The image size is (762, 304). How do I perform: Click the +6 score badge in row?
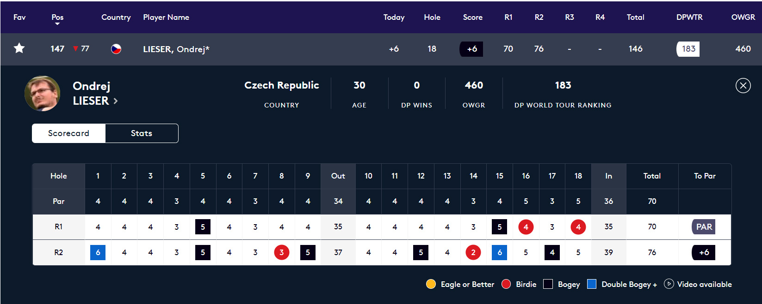471,49
